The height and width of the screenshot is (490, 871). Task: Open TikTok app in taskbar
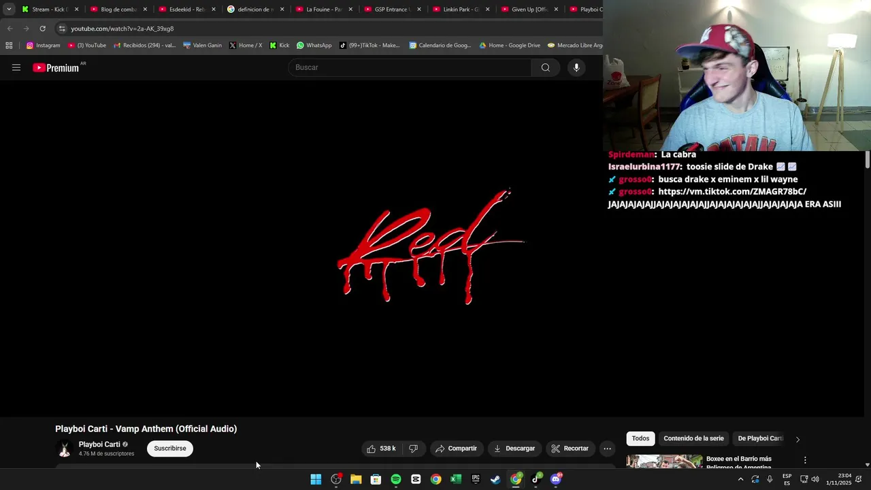536,479
